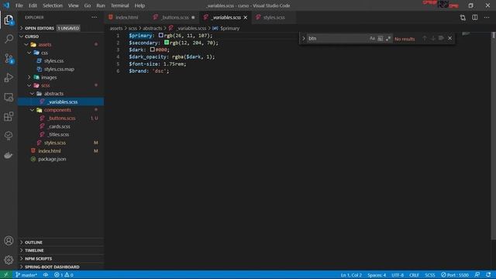Open the Terminal menu

[x=119, y=5]
